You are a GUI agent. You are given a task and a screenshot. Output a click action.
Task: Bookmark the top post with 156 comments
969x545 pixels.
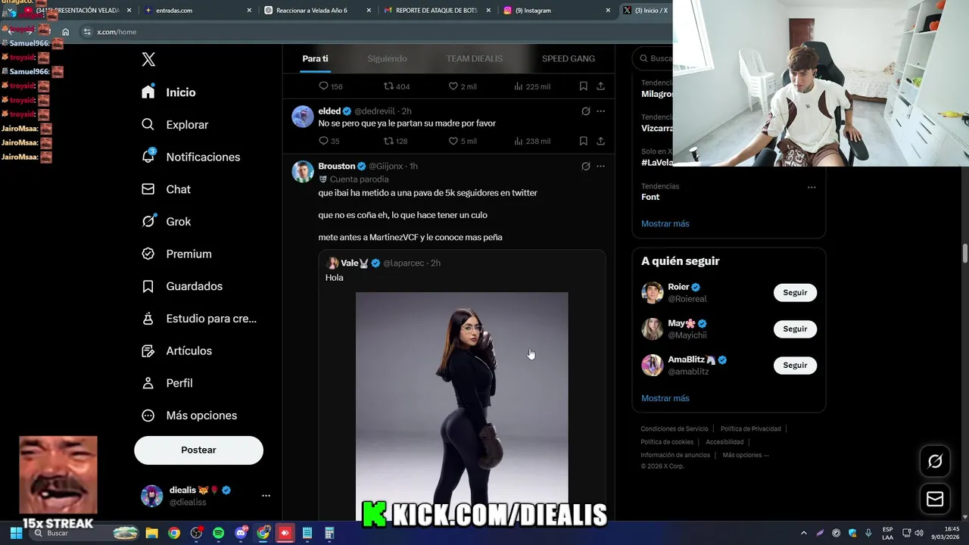click(583, 86)
